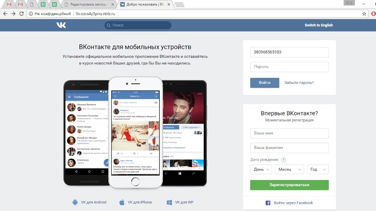Expand the Год birth year dropdown
376x211 pixels.
(318, 169)
